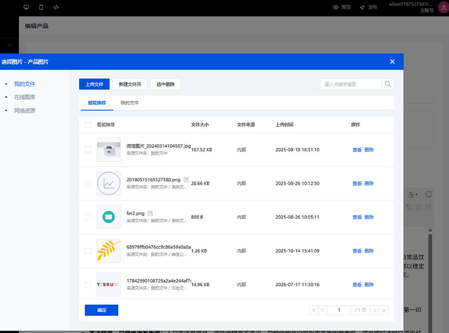Focus the keyword search input field
The image size is (449, 333).
(351, 84)
